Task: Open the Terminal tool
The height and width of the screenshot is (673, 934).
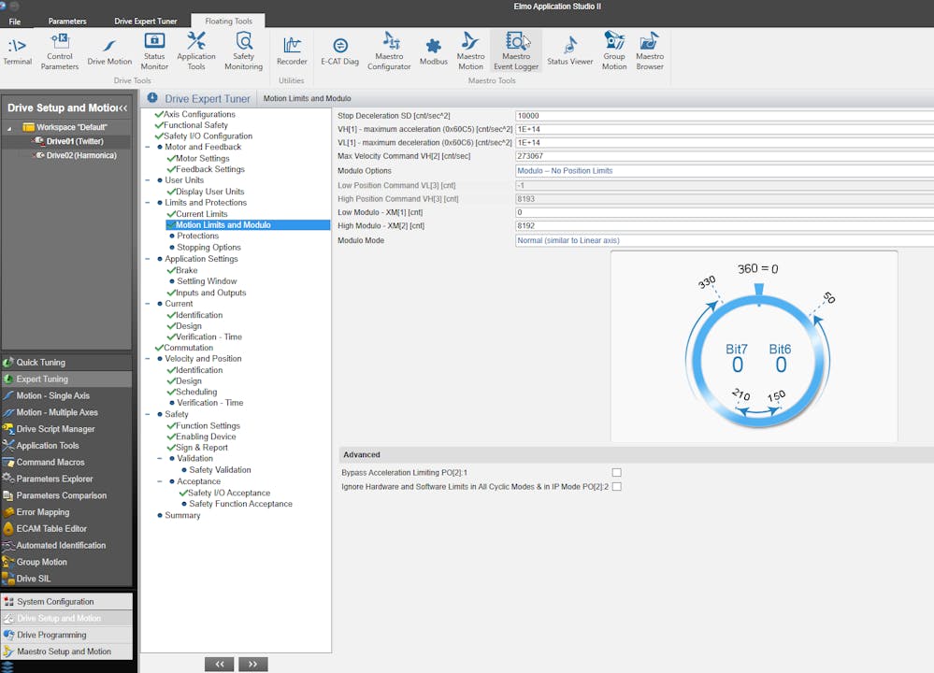Action: 17,51
